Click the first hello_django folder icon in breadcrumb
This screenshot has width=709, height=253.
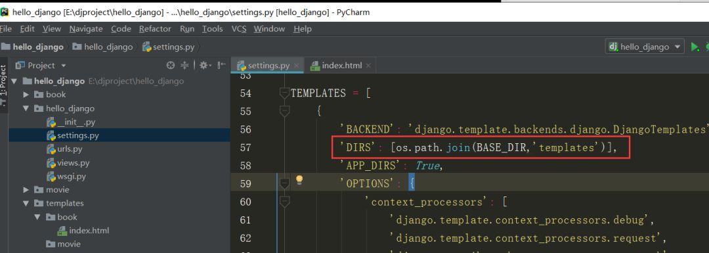pos(5,47)
